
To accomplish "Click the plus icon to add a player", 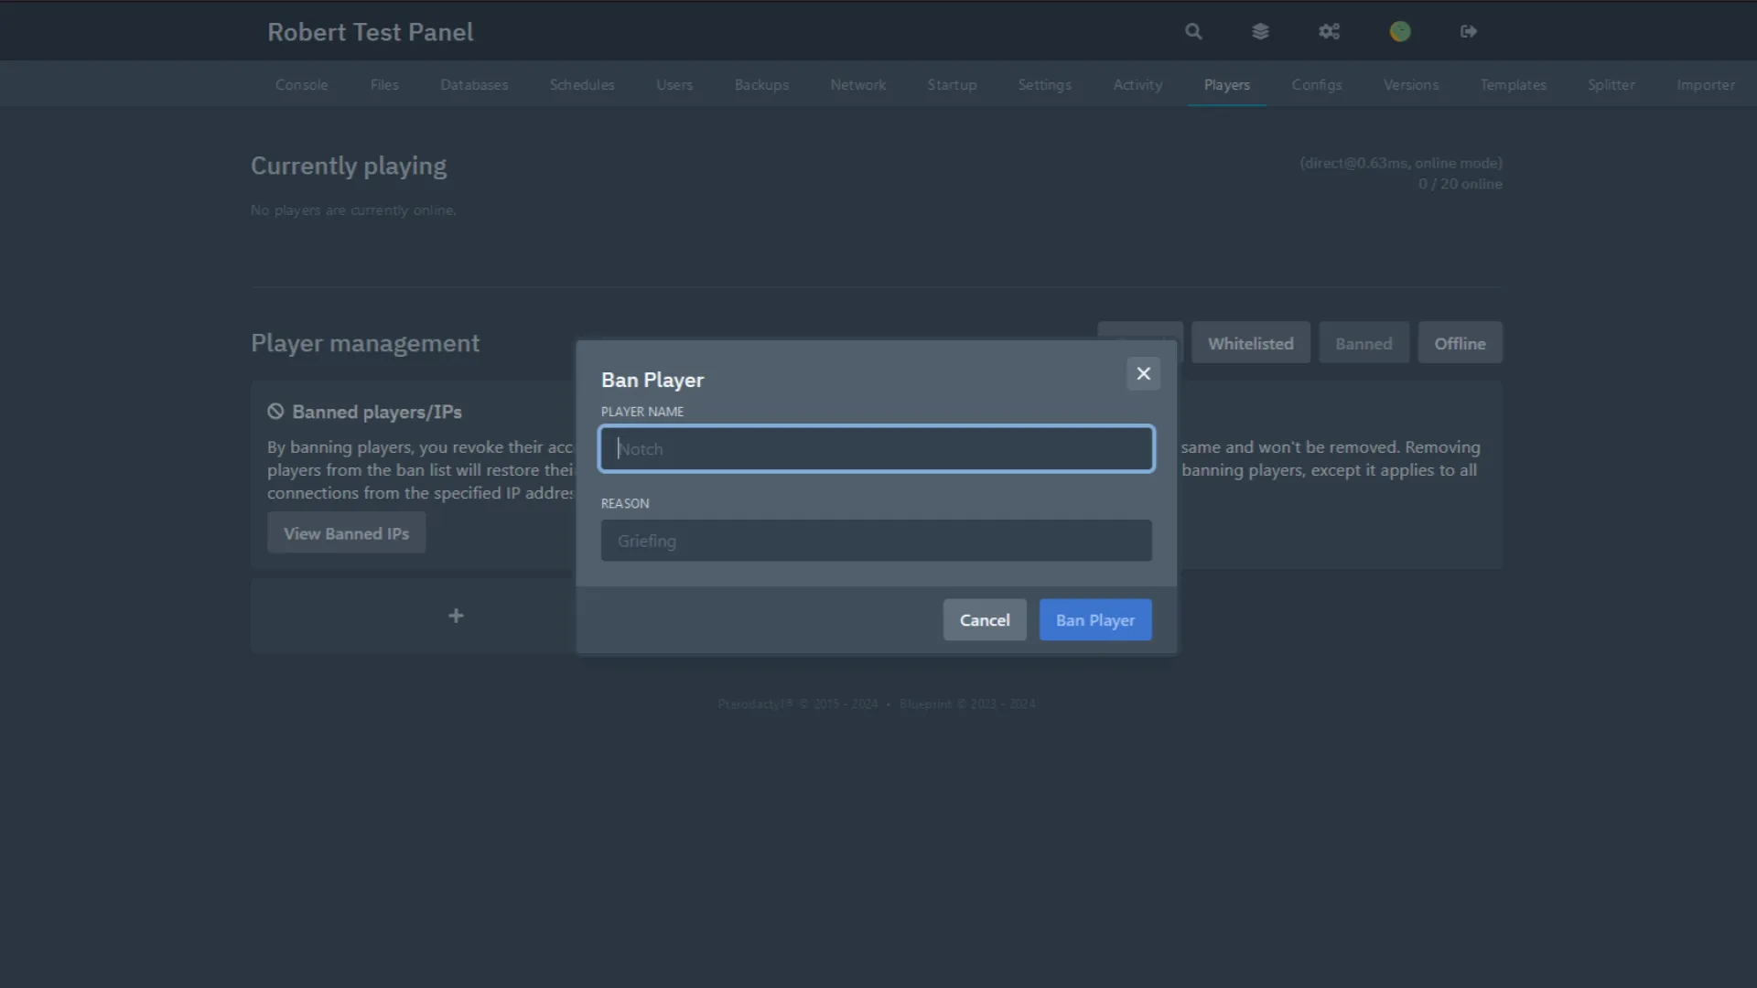I will pos(456,616).
